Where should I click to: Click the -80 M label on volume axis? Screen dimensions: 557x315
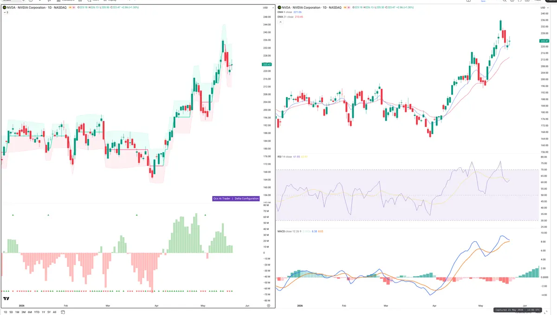coord(266,300)
